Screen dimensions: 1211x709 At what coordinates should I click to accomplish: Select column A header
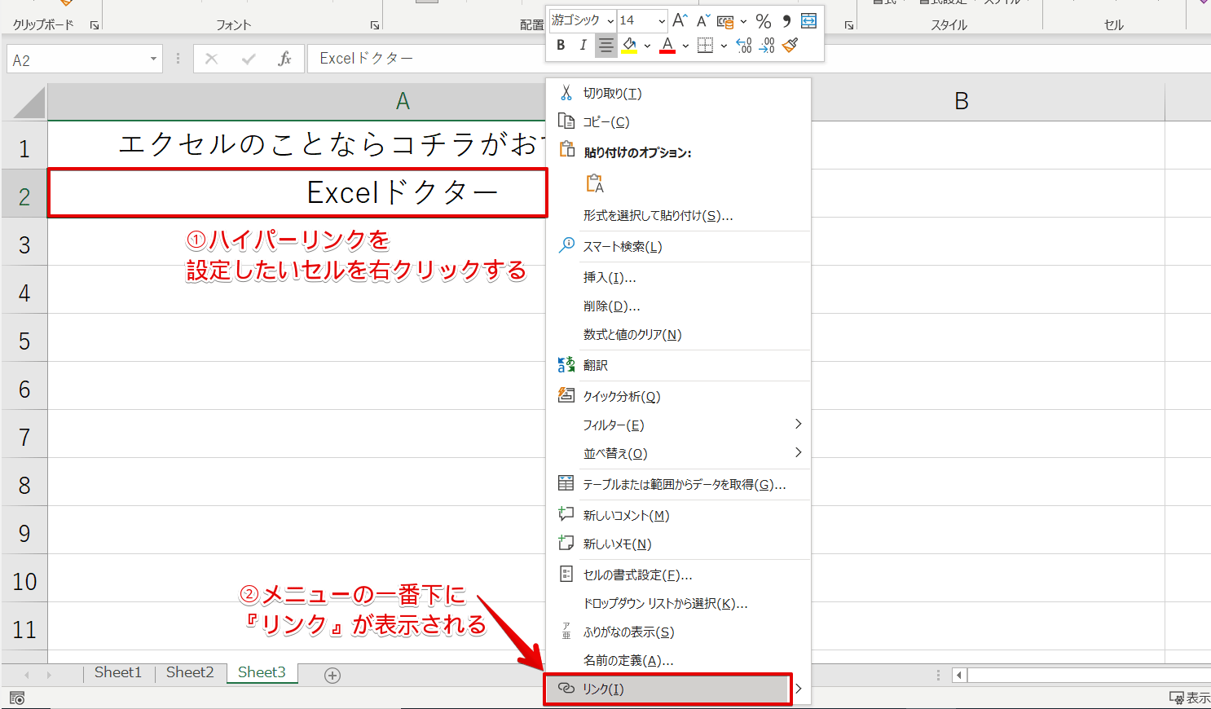pos(297,101)
